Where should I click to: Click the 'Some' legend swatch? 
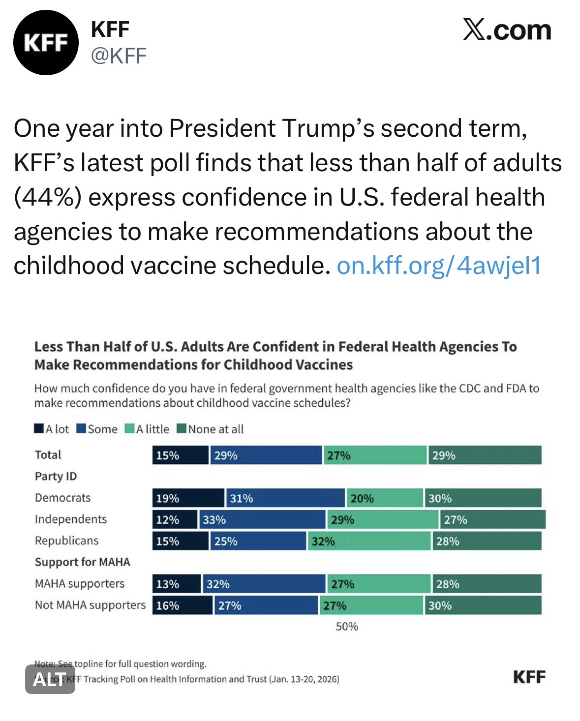[82, 429]
